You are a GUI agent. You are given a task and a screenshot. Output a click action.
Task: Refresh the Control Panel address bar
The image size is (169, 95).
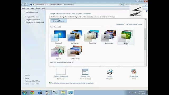(122, 5)
